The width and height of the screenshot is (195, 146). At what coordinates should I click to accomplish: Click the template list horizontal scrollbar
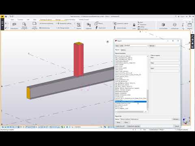click(130, 112)
